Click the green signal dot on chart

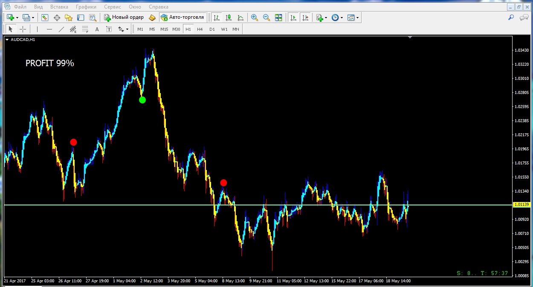point(142,100)
